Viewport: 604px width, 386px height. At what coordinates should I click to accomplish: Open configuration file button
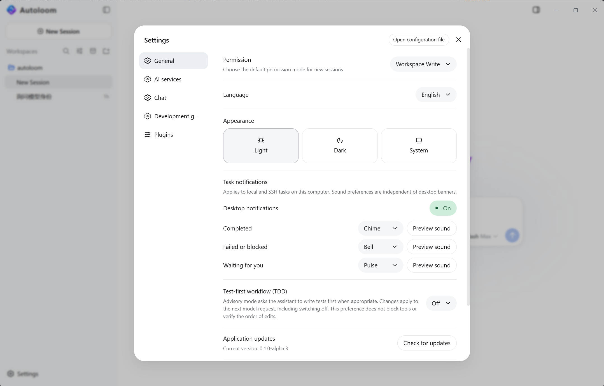click(x=419, y=40)
